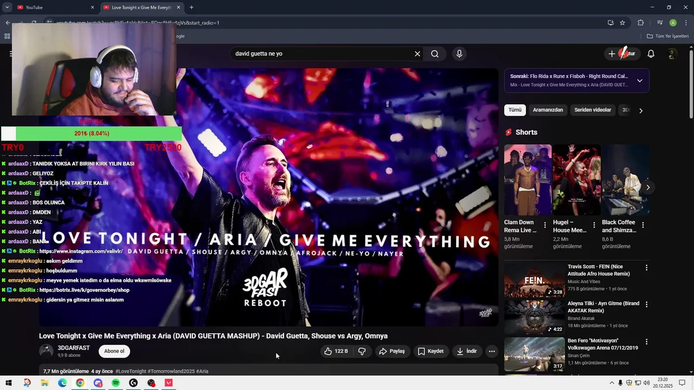Viewport: 694px width, 390px height.
Task: Click the Windows Start button
Action: pyautogui.click(x=9, y=383)
